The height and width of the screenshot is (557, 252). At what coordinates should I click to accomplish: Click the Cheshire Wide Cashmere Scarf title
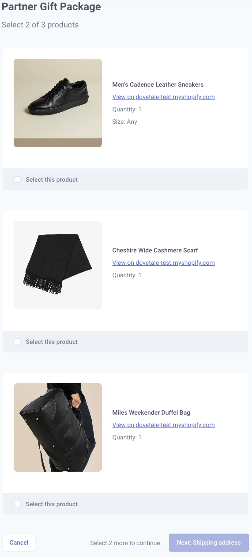[155, 250]
